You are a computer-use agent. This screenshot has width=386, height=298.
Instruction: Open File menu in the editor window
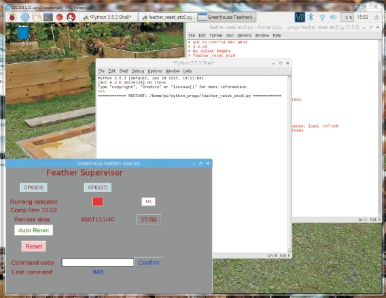click(192, 35)
